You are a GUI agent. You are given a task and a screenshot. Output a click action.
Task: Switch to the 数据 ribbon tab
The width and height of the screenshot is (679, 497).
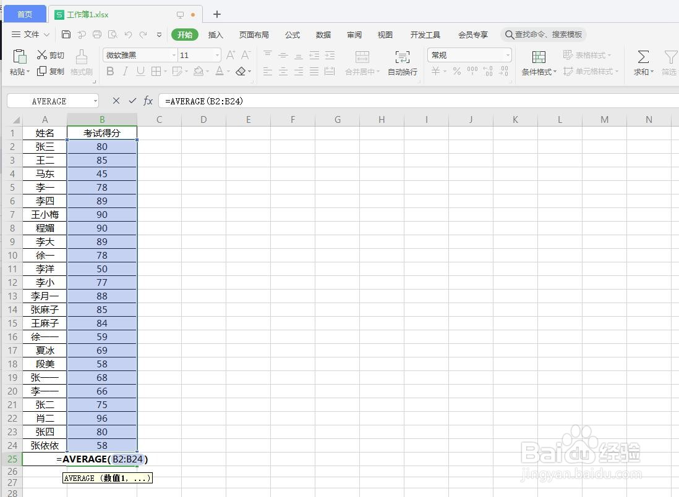click(323, 35)
